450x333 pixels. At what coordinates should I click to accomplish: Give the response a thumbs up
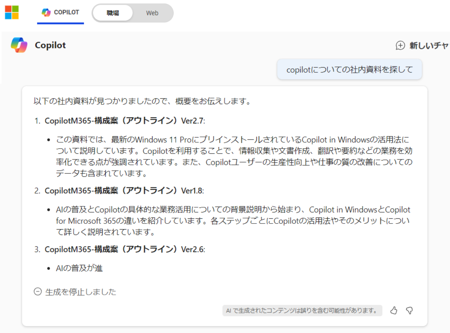tap(394, 310)
